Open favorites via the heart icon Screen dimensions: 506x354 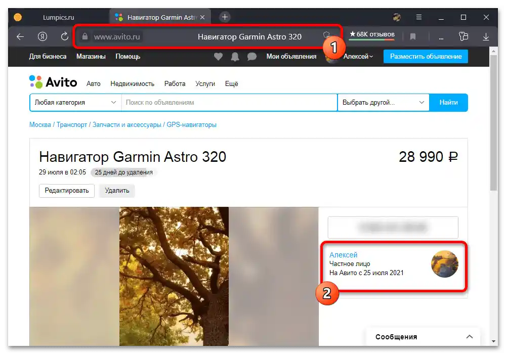[x=218, y=57]
